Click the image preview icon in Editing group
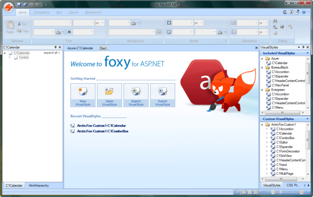This screenshot has width=313, height=197. click(282, 27)
